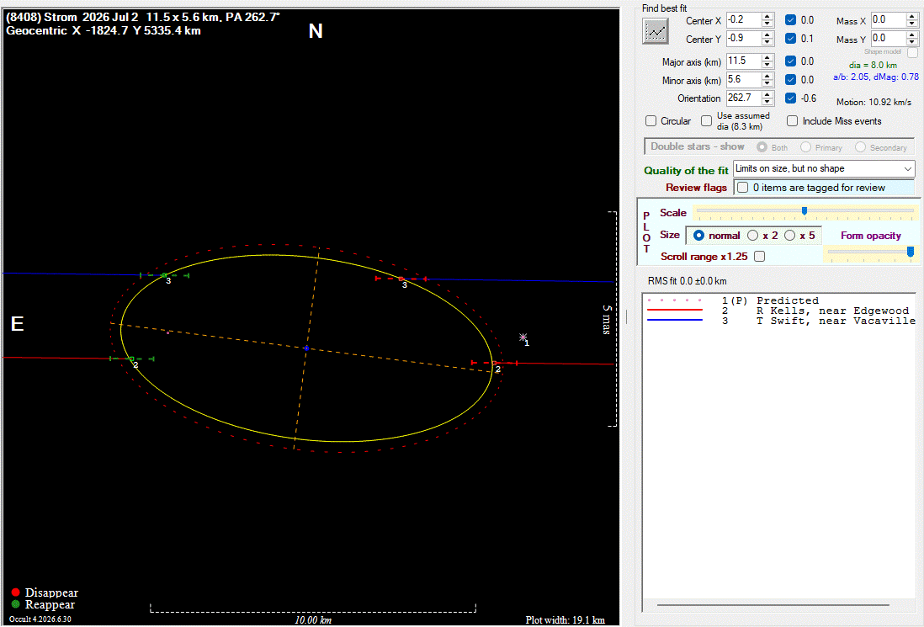
Task: Click the Center Y value field
Action: click(x=744, y=39)
